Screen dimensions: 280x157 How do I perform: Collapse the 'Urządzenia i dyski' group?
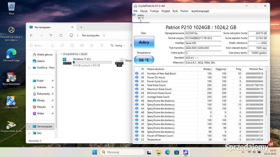click(61, 54)
